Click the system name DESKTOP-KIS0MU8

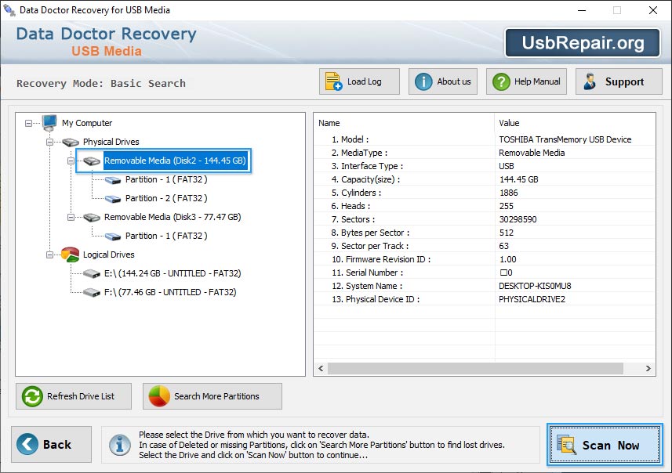click(x=535, y=286)
